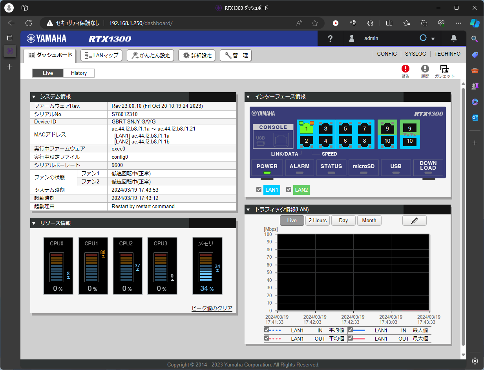
Task: Open the かんたん設定 tab
Action: [x=150, y=55]
